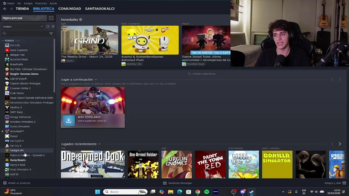Open the Amigos menu
This screenshot has height=196, width=349.
[x=28, y=3]
